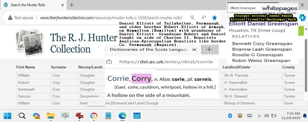Viewport: 308px width, 122px height.
Task: Launch Copilot preview from taskbar
Action: (x=36, y=116)
